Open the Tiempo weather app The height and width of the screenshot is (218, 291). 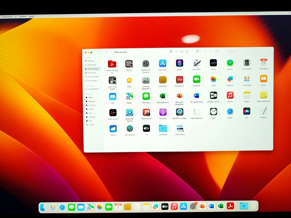113,129
